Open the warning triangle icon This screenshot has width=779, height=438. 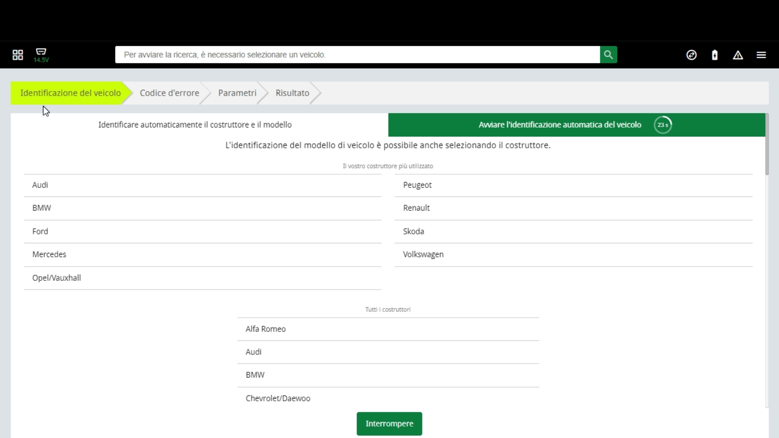[x=738, y=55]
